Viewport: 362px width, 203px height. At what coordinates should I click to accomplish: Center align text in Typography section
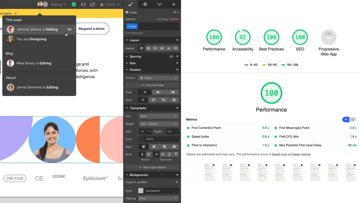(154, 147)
